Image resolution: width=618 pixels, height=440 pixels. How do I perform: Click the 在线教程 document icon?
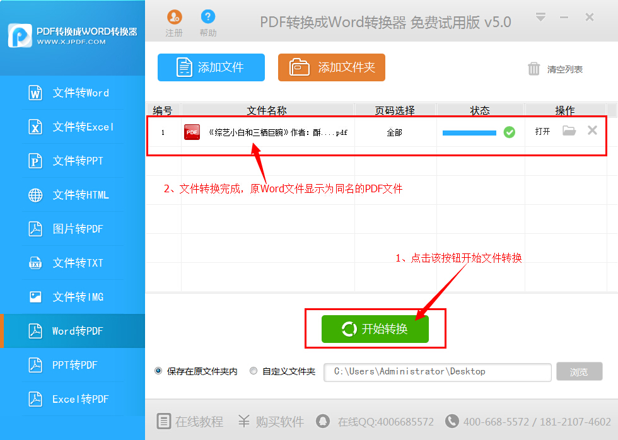point(163,421)
